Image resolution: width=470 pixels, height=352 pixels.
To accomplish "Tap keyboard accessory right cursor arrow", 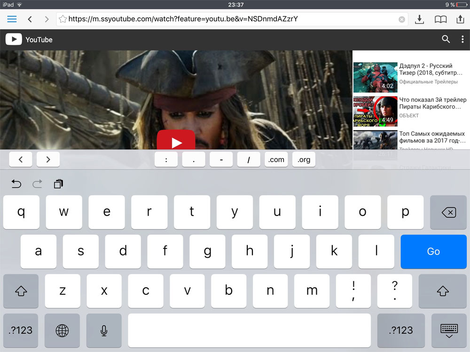I will pyautogui.click(x=48, y=160).
